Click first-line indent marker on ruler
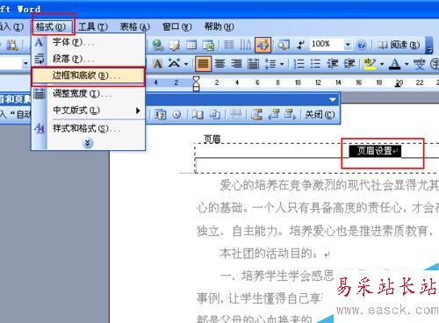The width and height of the screenshot is (439, 323). tap(196, 79)
